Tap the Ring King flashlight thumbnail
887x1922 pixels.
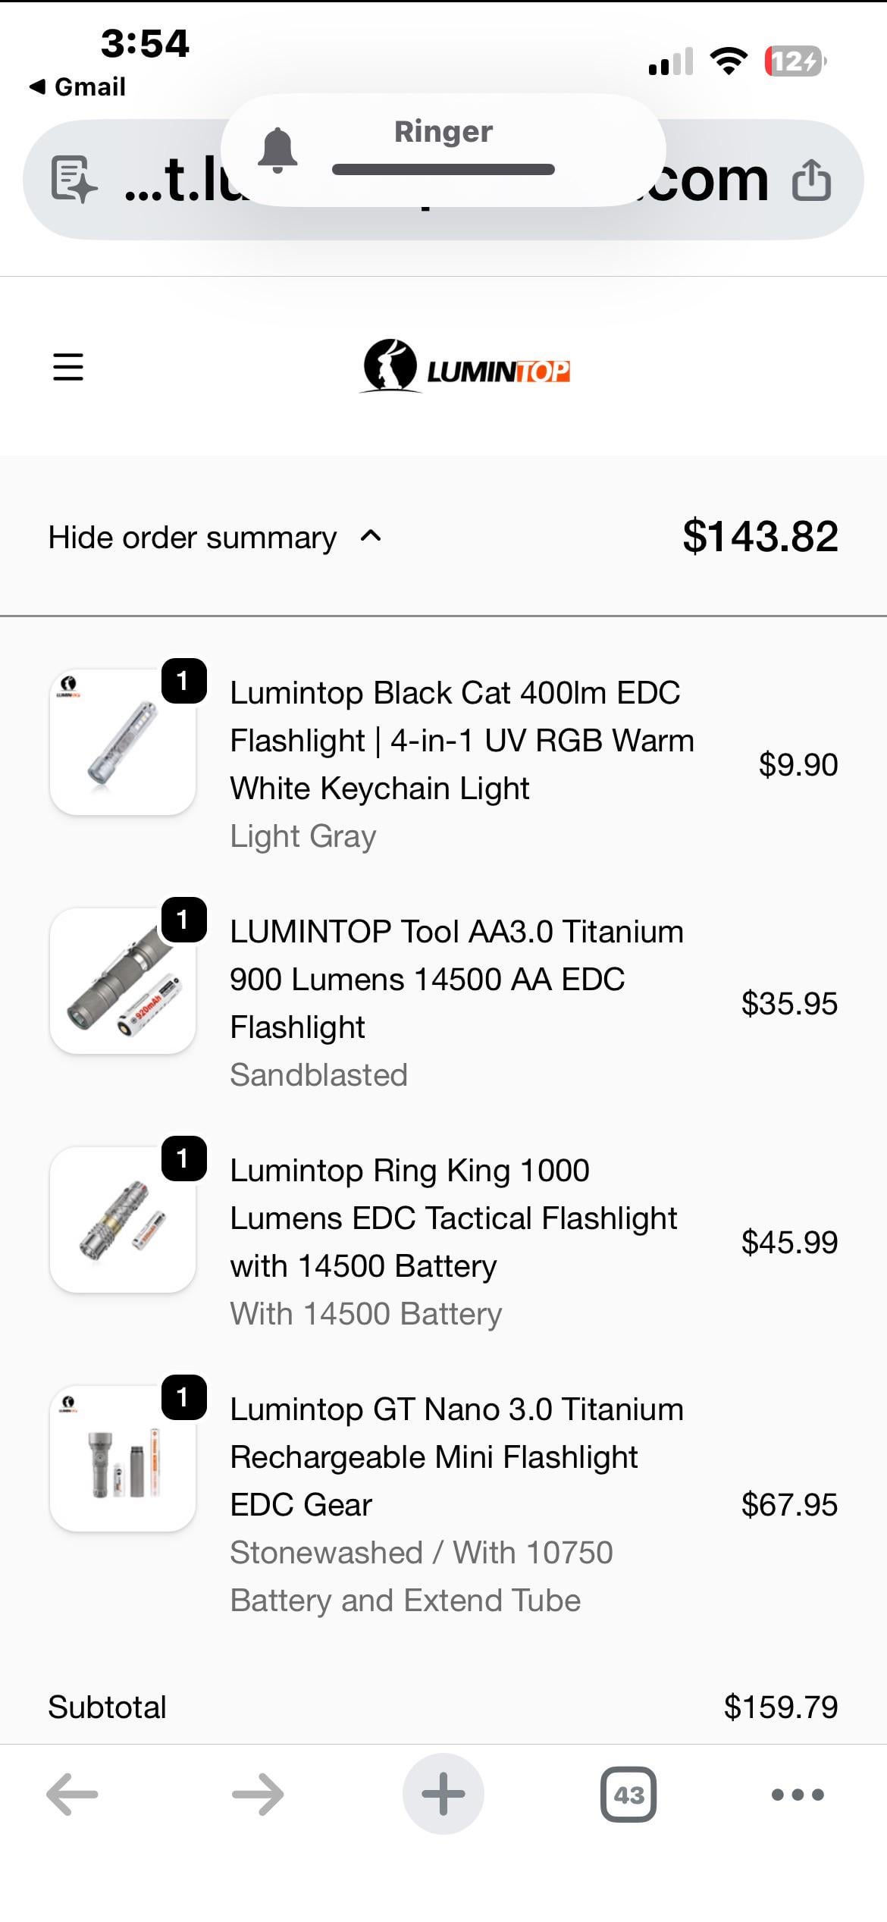pyautogui.click(x=123, y=1220)
